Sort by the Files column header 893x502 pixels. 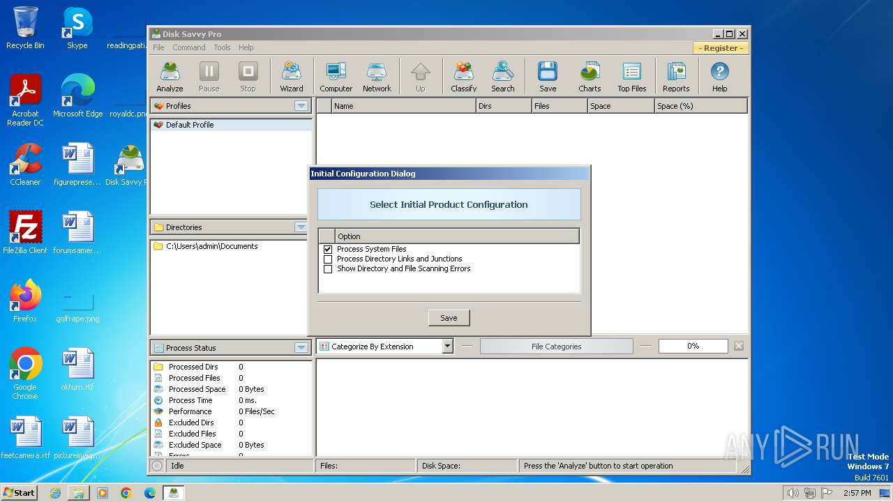(x=560, y=106)
